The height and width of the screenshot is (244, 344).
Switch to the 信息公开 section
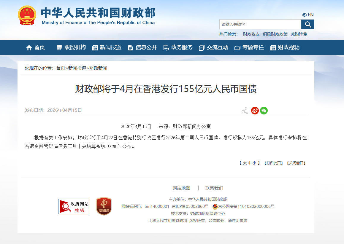[146, 47]
